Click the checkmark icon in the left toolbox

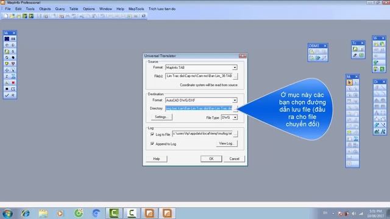[x=7, y=95]
